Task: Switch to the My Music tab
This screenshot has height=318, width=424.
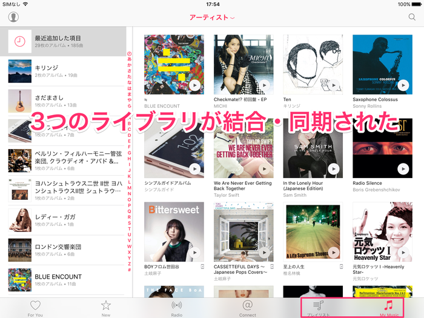Action: [x=389, y=308]
